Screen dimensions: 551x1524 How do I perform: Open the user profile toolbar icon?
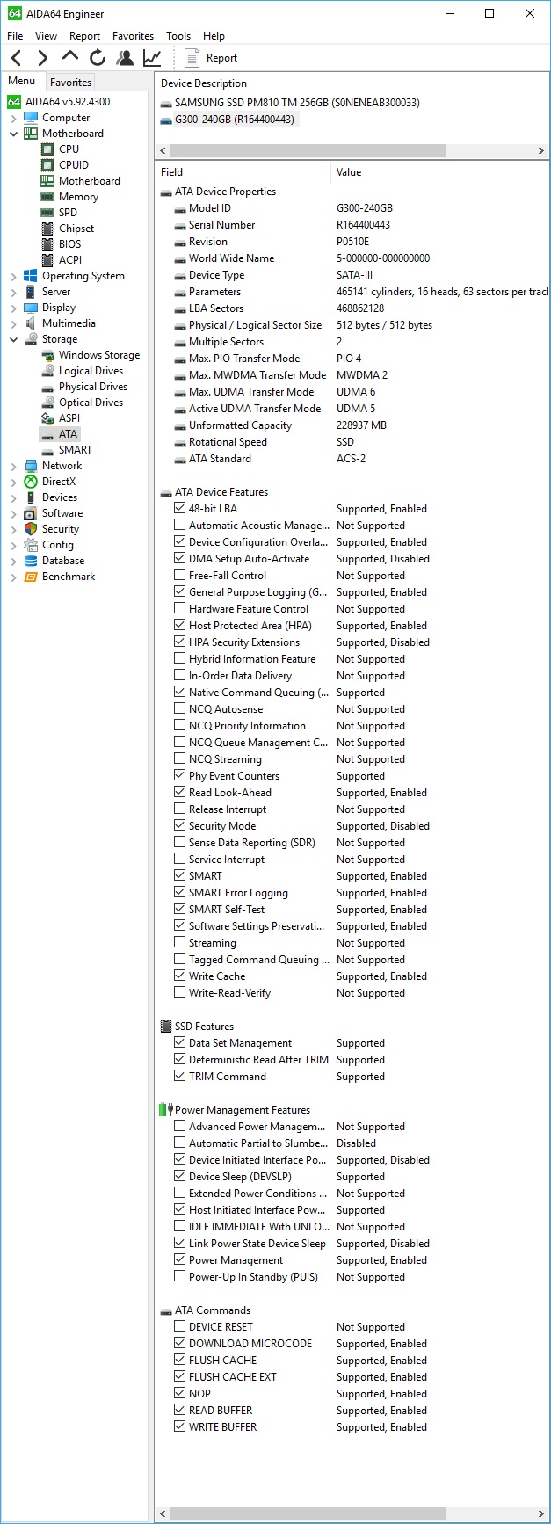(125, 58)
